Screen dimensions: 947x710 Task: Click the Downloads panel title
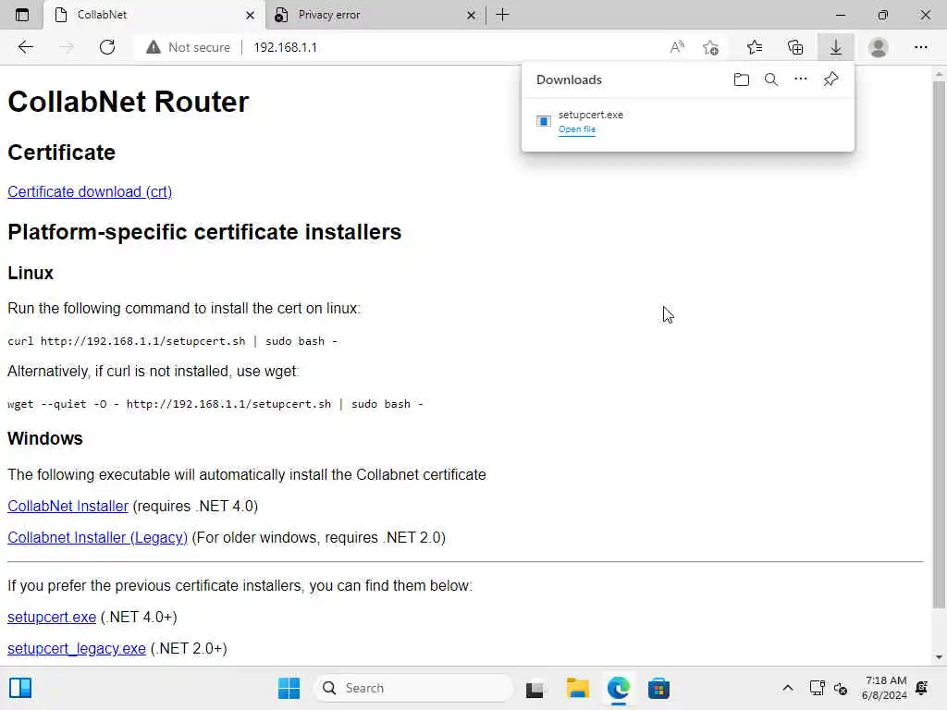tap(569, 80)
